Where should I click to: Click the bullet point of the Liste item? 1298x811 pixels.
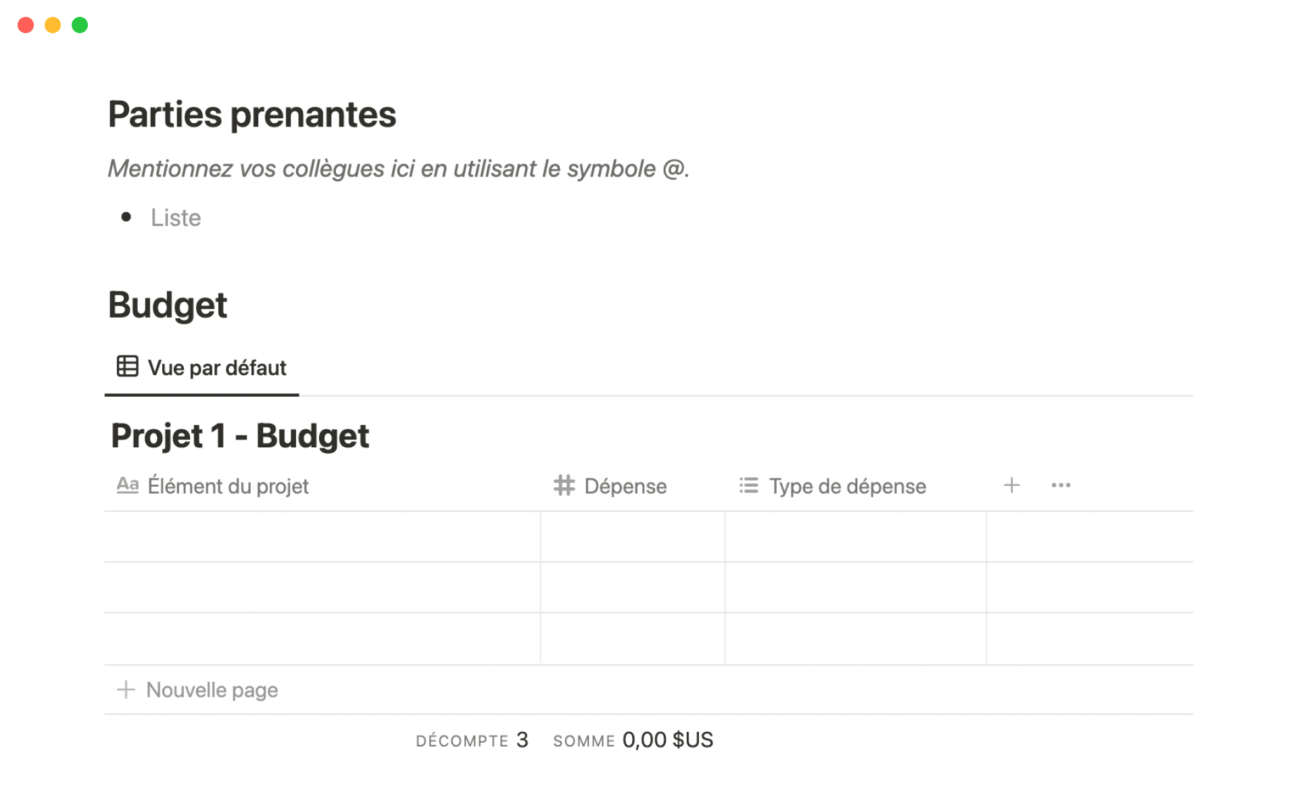click(x=126, y=217)
